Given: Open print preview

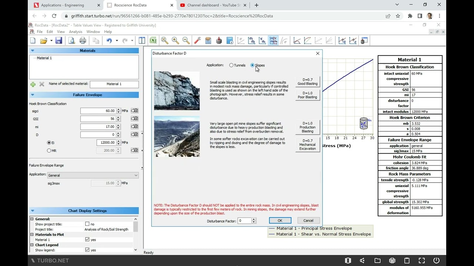Looking at the screenshot, I should pyautogui.click(x=72, y=41).
